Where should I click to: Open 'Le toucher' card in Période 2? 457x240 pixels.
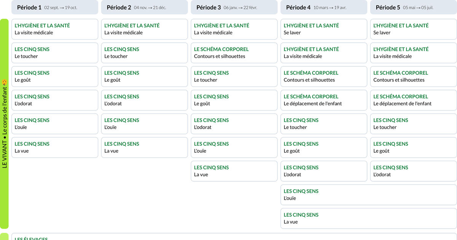144,53
